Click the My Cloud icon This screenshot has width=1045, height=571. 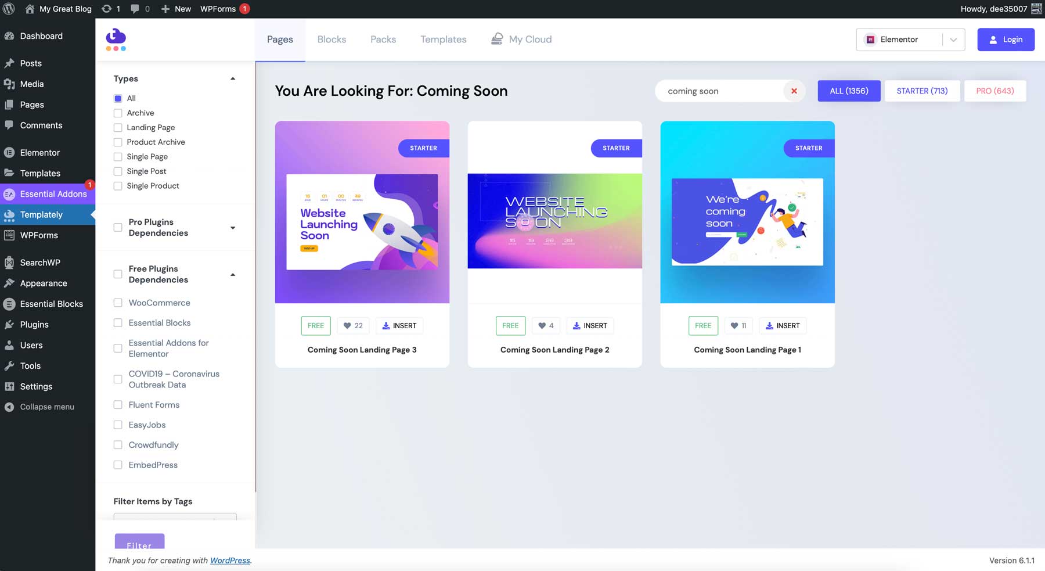point(498,39)
